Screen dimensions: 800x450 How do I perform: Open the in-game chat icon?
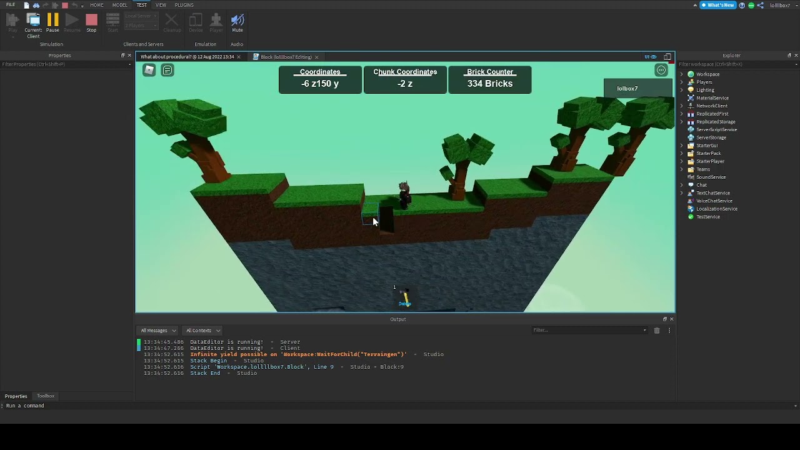point(167,70)
